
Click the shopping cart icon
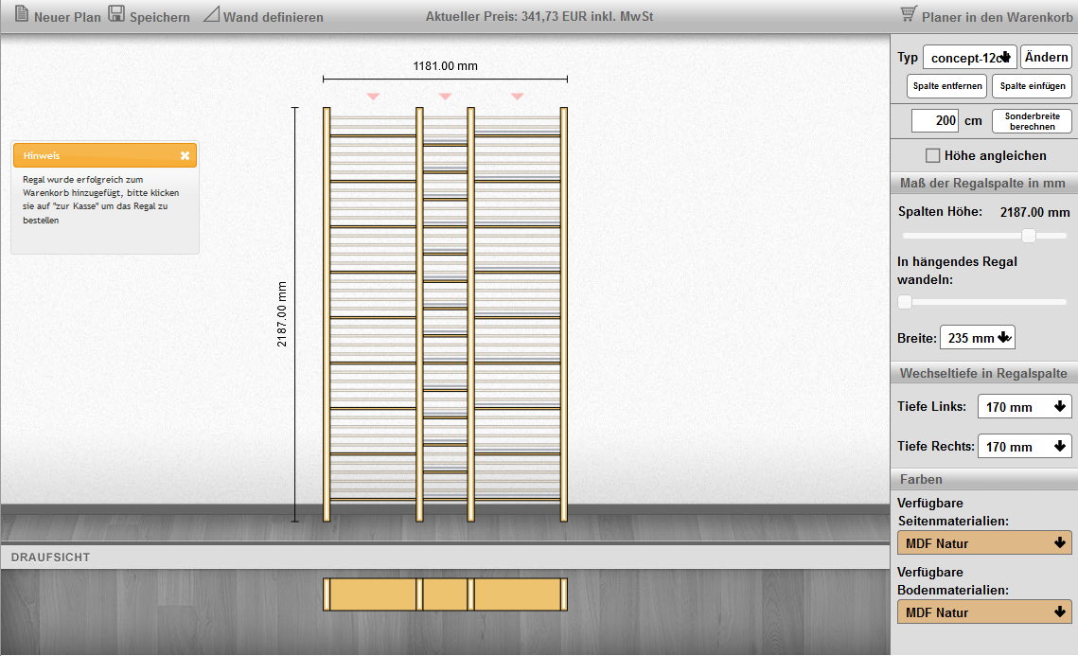[909, 14]
